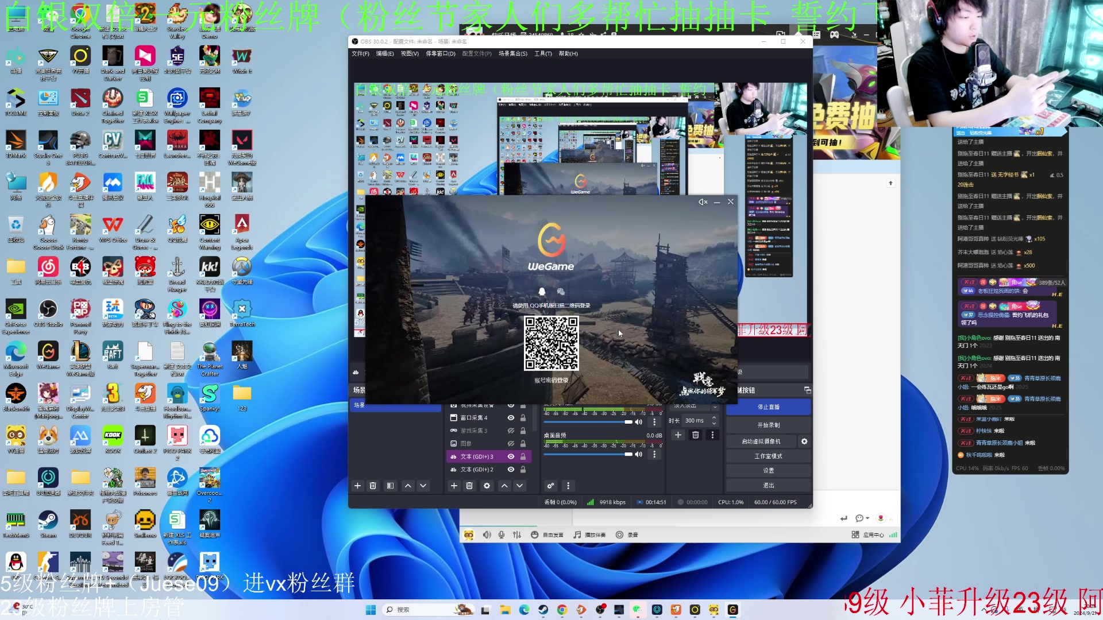Viewport: 1103px width, 620px height.
Task: Open transition three-dot properties menu
Action: (x=712, y=435)
